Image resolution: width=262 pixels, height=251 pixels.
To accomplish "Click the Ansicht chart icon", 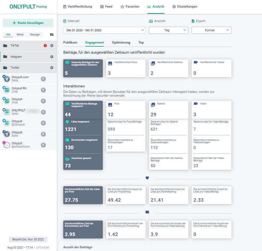I will 151,21.
